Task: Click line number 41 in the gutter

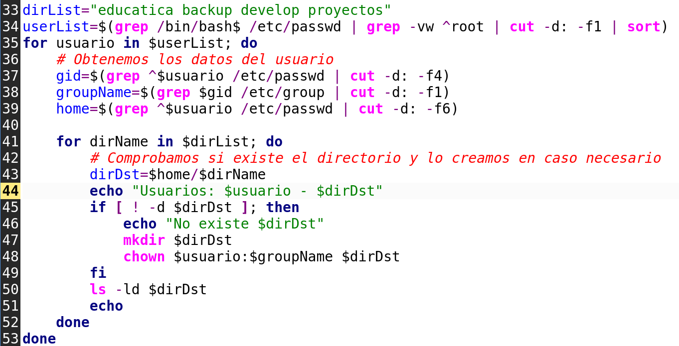Action: pyautogui.click(x=10, y=141)
